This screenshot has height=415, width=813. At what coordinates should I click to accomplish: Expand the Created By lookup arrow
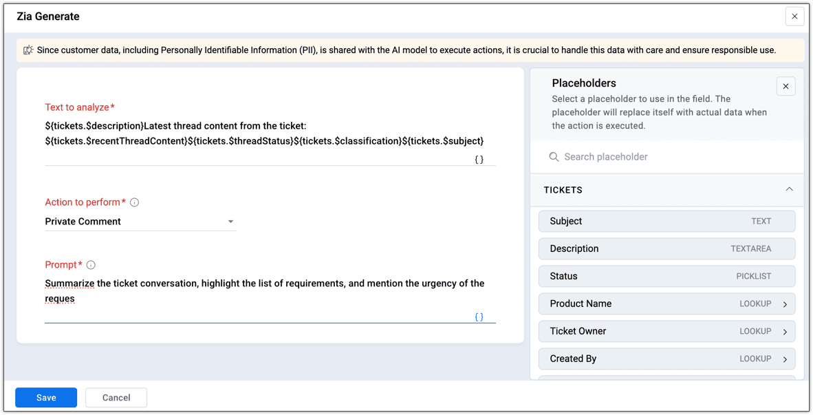pyautogui.click(x=785, y=359)
